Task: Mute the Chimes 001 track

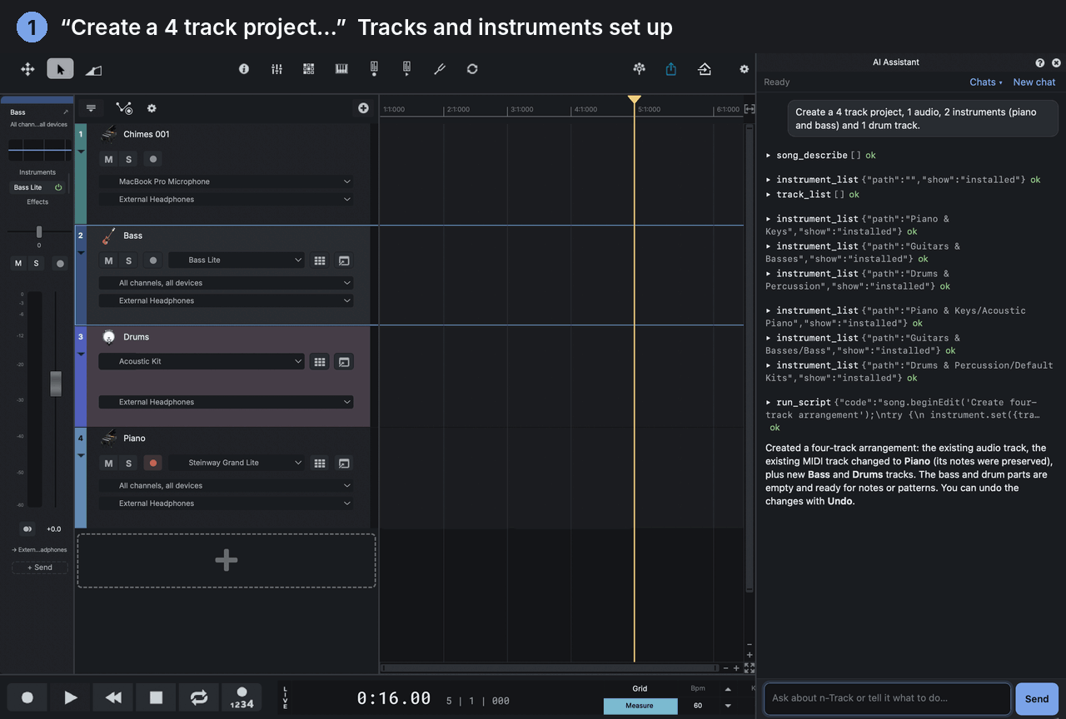Action: [x=108, y=160]
